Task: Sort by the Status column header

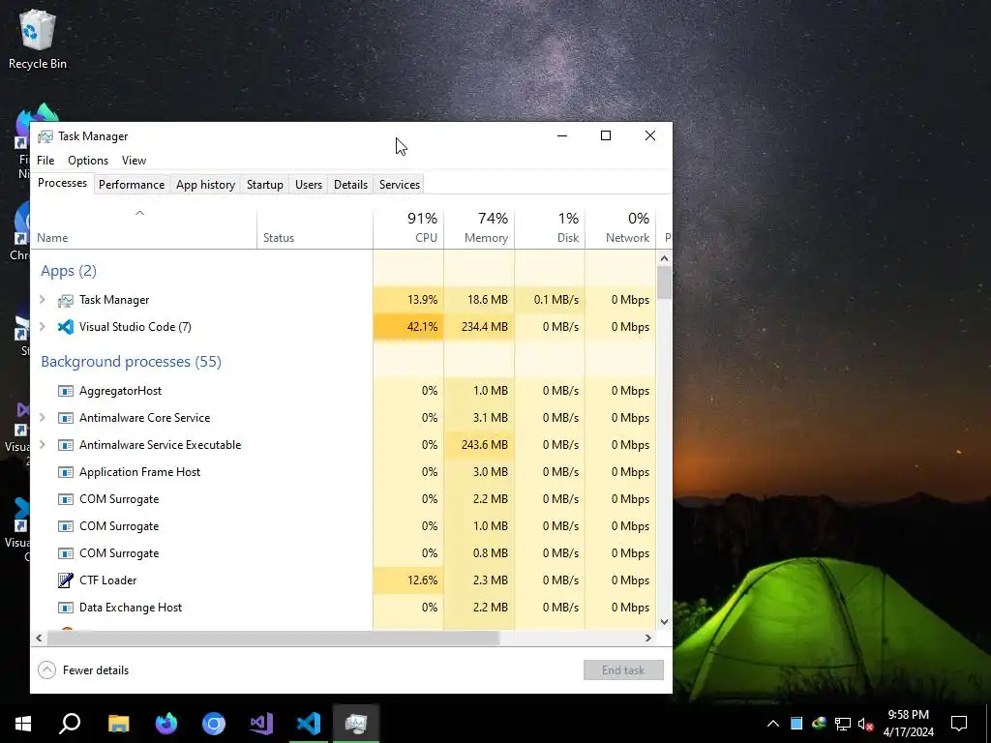Action: pyautogui.click(x=315, y=228)
